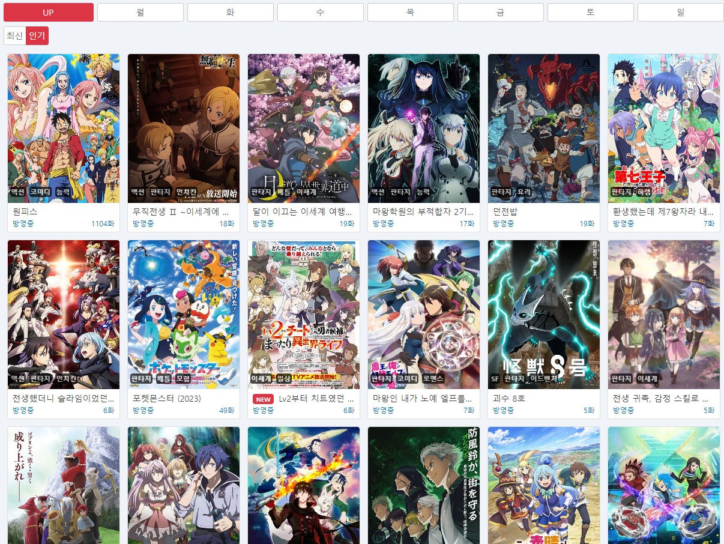Image resolution: width=724 pixels, height=544 pixels.
Task: Click the 17화 count under 마왕학원의 부적합자
Action: tap(467, 223)
